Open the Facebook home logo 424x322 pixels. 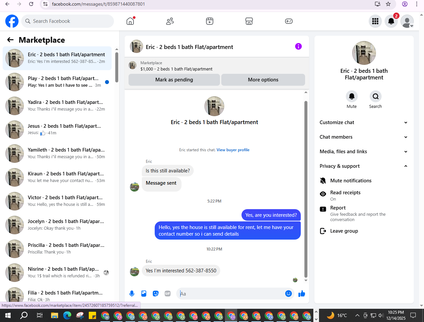click(12, 21)
